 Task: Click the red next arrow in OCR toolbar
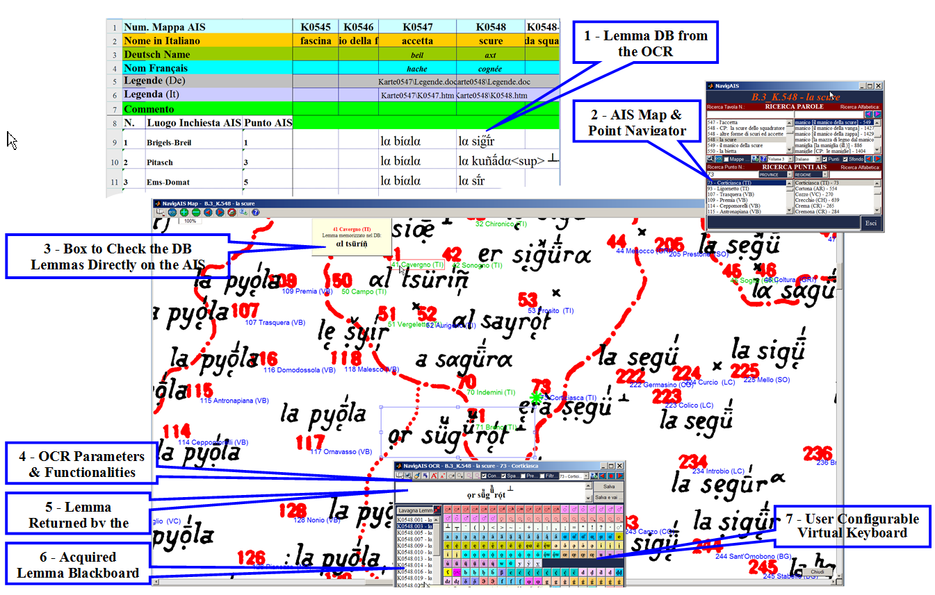pos(619,476)
